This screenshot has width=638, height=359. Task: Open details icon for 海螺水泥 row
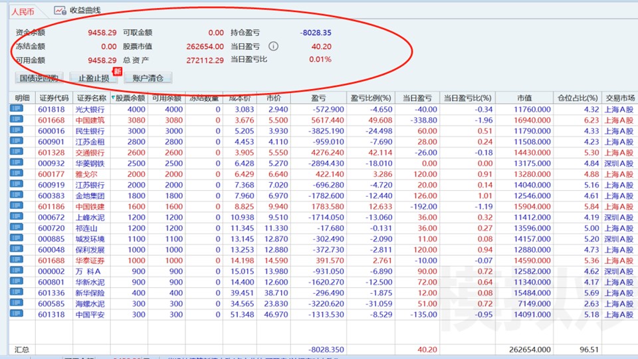tap(17, 303)
